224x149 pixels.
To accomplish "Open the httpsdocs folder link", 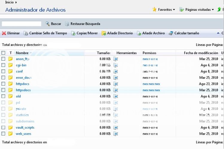I will click(x=23, y=90).
